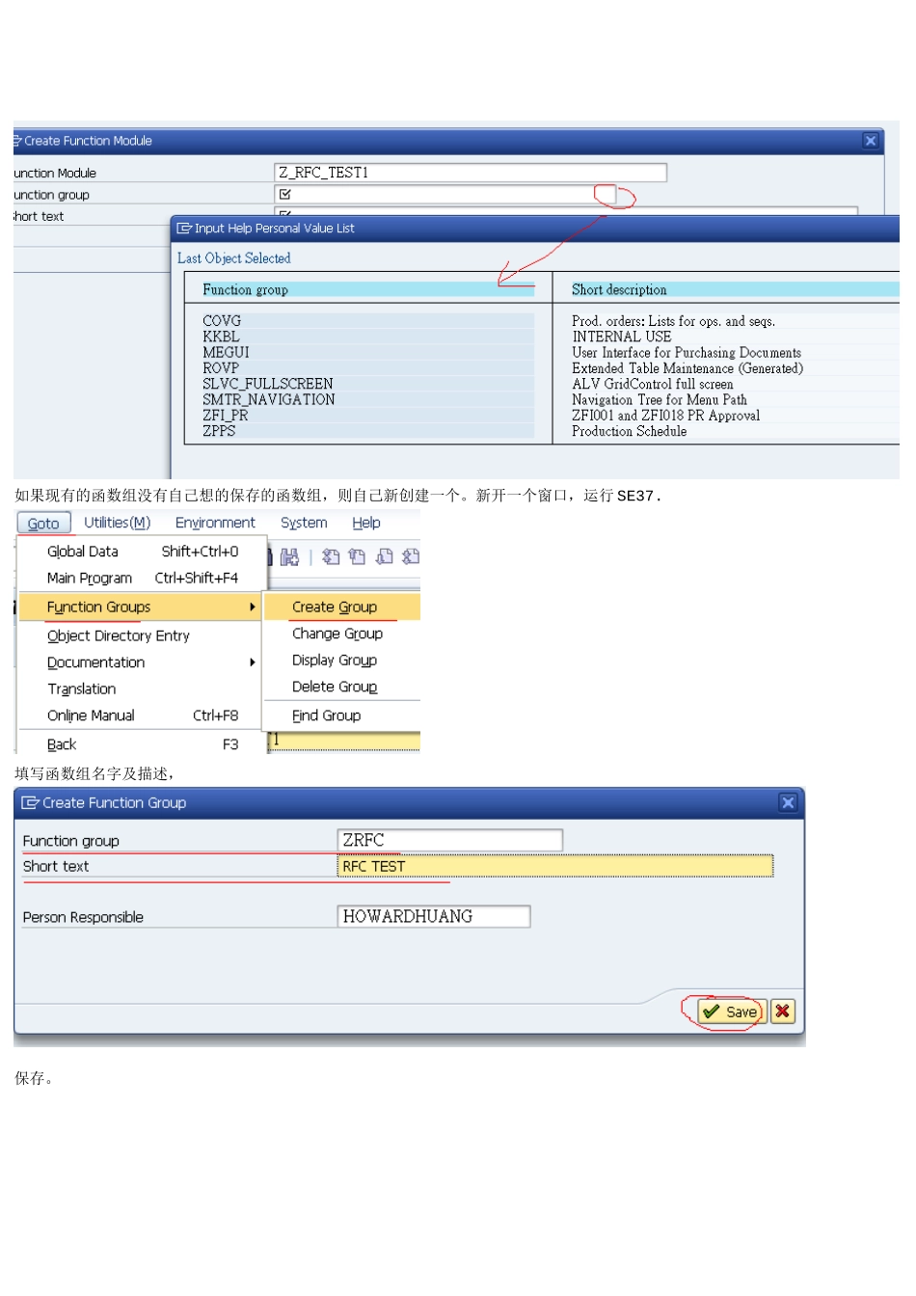Select ZPPS function group row
Viewport: 916px width, 1296px height.
pos(366,431)
